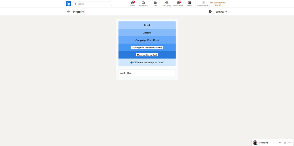
Task: Expand the For Business apps menu
Action: click(203, 4)
